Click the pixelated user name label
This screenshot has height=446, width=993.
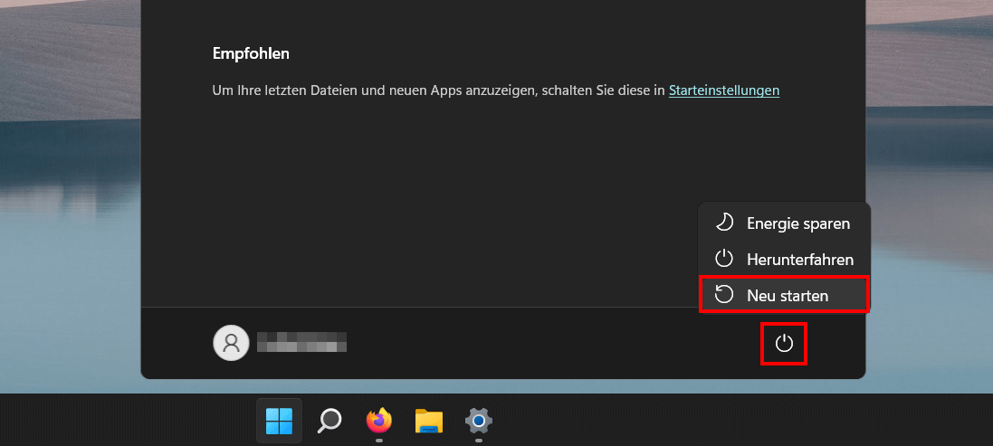(x=301, y=342)
